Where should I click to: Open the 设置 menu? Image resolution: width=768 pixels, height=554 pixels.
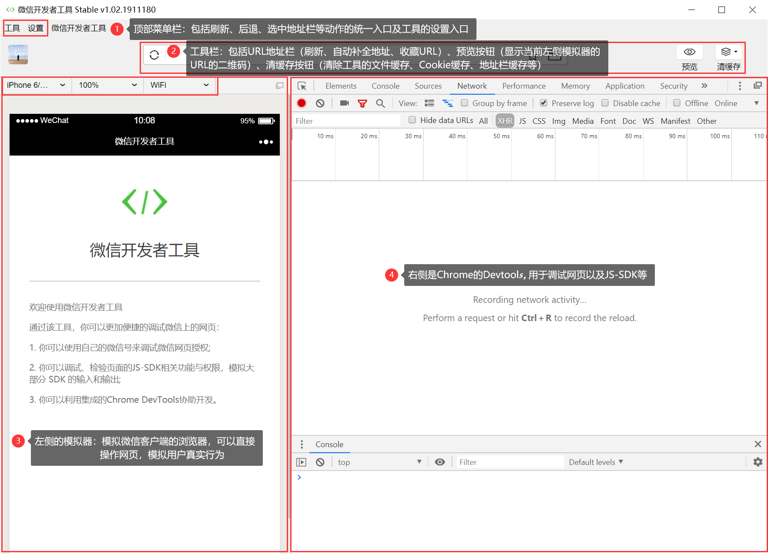click(x=36, y=28)
